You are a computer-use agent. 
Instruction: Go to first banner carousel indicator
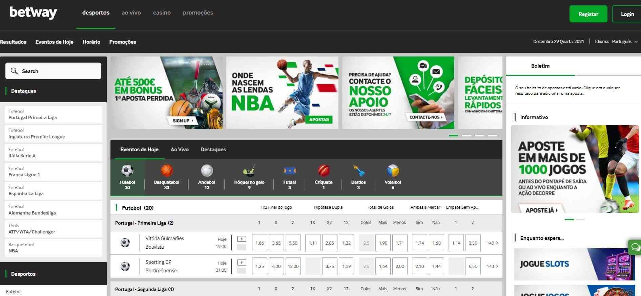click(453, 136)
